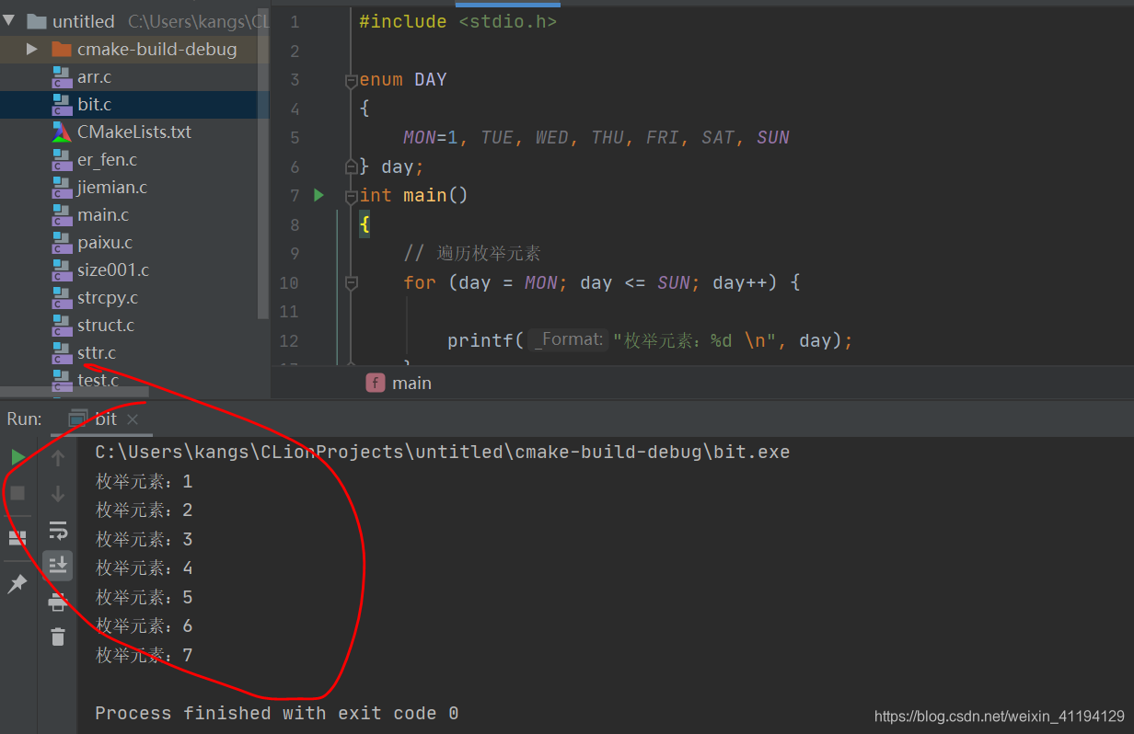Image resolution: width=1134 pixels, height=734 pixels.
Task: Click the Print console output icon
Action: pos(58,602)
